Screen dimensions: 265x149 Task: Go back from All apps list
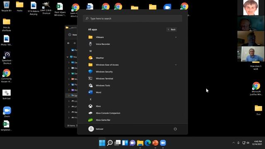click(172, 29)
